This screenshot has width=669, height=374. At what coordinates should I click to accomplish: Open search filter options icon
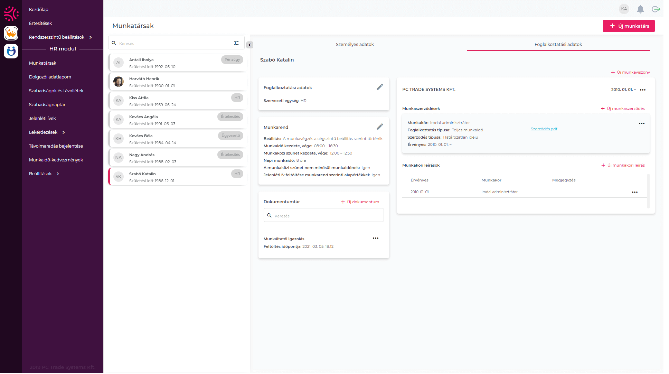coord(236,43)
